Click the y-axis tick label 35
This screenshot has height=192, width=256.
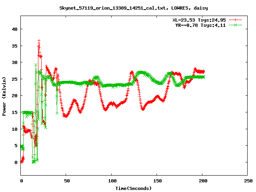[x=14, y=46]
